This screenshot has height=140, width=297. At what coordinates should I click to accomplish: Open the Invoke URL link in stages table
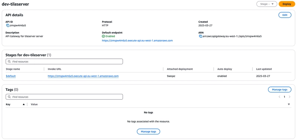(83, 76)
